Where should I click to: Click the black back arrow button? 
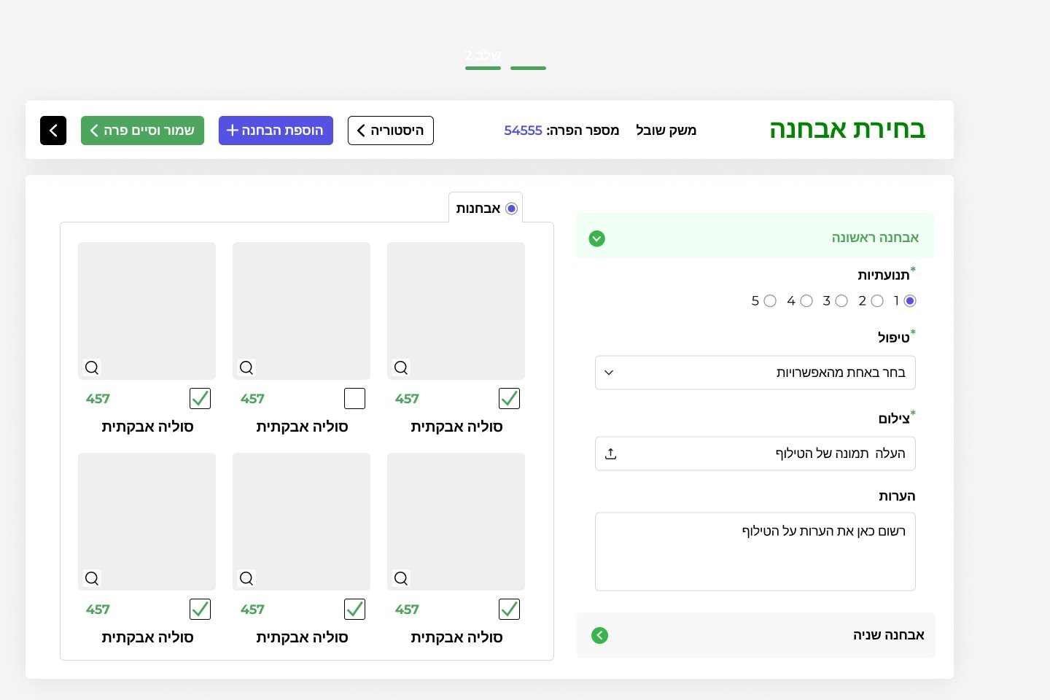(x=53, y=131)
